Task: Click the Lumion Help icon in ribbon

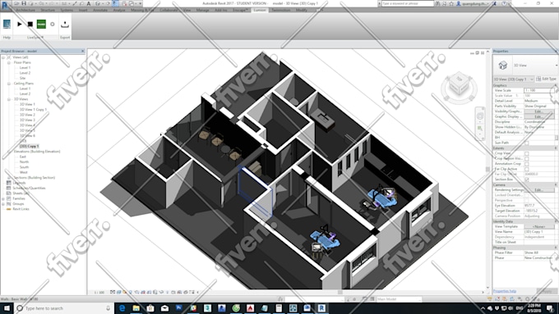Action: tap(7, 24)
